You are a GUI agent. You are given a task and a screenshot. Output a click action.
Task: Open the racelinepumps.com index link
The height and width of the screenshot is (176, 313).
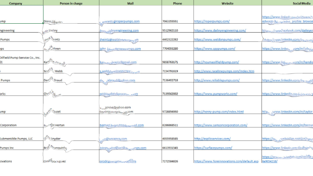tap(224, 71)
